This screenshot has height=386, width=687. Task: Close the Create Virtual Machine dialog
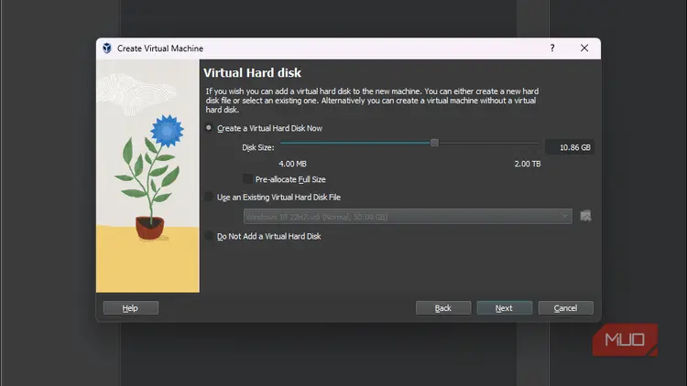click(584, 48)
